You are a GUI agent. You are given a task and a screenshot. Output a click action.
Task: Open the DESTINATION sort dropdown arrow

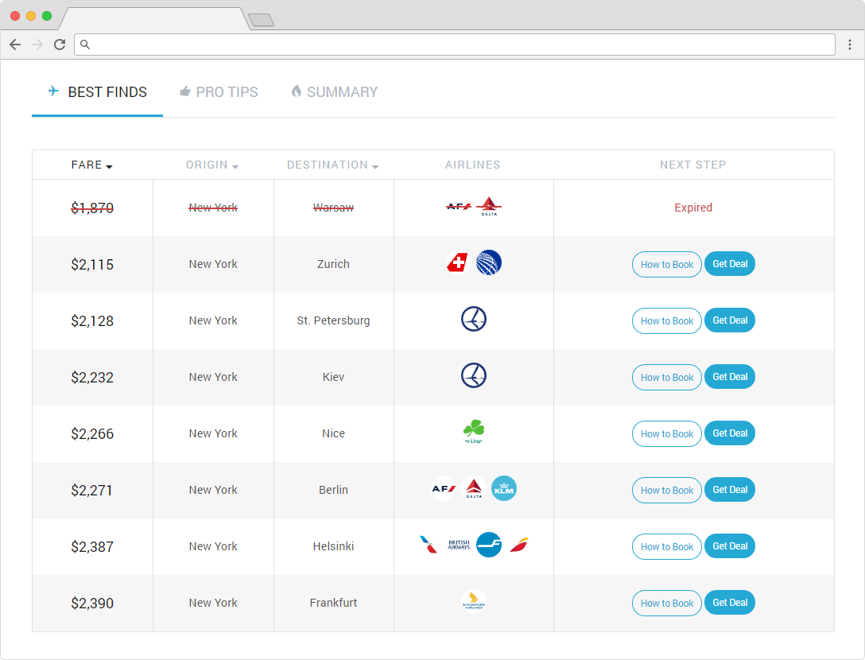pyautogui.click(x=374, y=165)
